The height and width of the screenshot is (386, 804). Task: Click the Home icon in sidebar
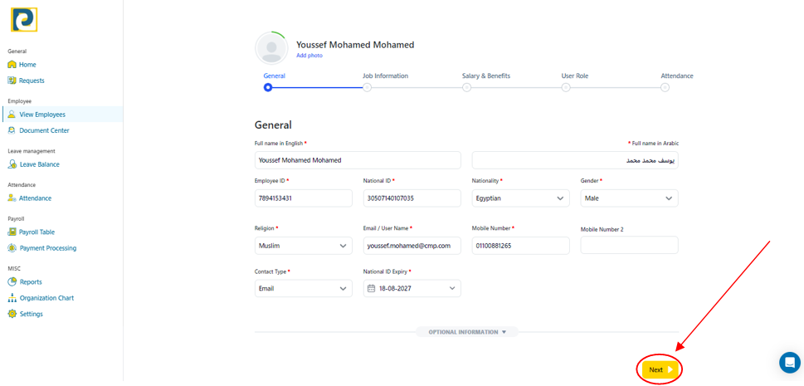pos(12,65)
